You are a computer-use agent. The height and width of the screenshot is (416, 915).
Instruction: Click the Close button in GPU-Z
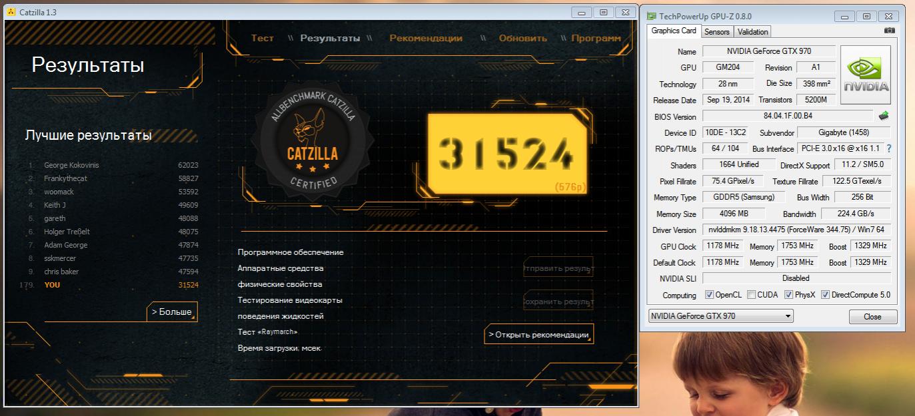coord(872,317)
